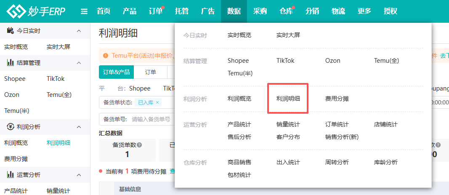Switch to the 订单&产品 tab
Screen dimensions: 449x195
(116, 72)
